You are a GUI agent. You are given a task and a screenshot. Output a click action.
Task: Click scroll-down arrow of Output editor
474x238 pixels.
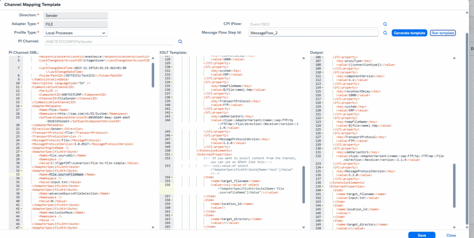click(x=454, y=227)
